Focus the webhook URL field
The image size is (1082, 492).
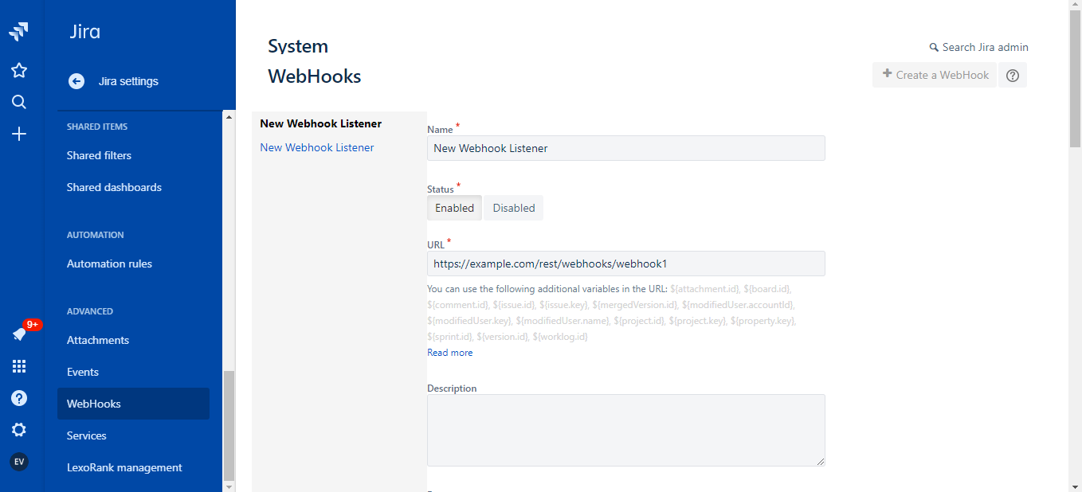626,264
